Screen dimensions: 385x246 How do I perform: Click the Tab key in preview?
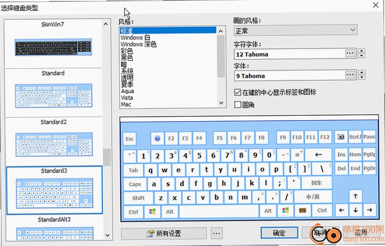133,170
